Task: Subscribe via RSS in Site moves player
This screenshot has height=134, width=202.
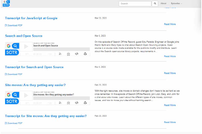Action: point(60,103)
